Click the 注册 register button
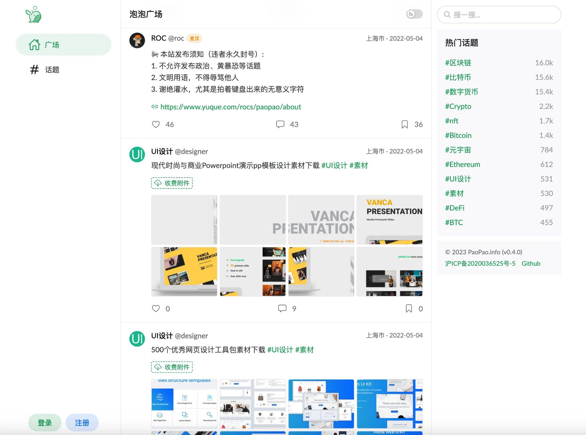The image size is (586, 435). coord(82,423)
